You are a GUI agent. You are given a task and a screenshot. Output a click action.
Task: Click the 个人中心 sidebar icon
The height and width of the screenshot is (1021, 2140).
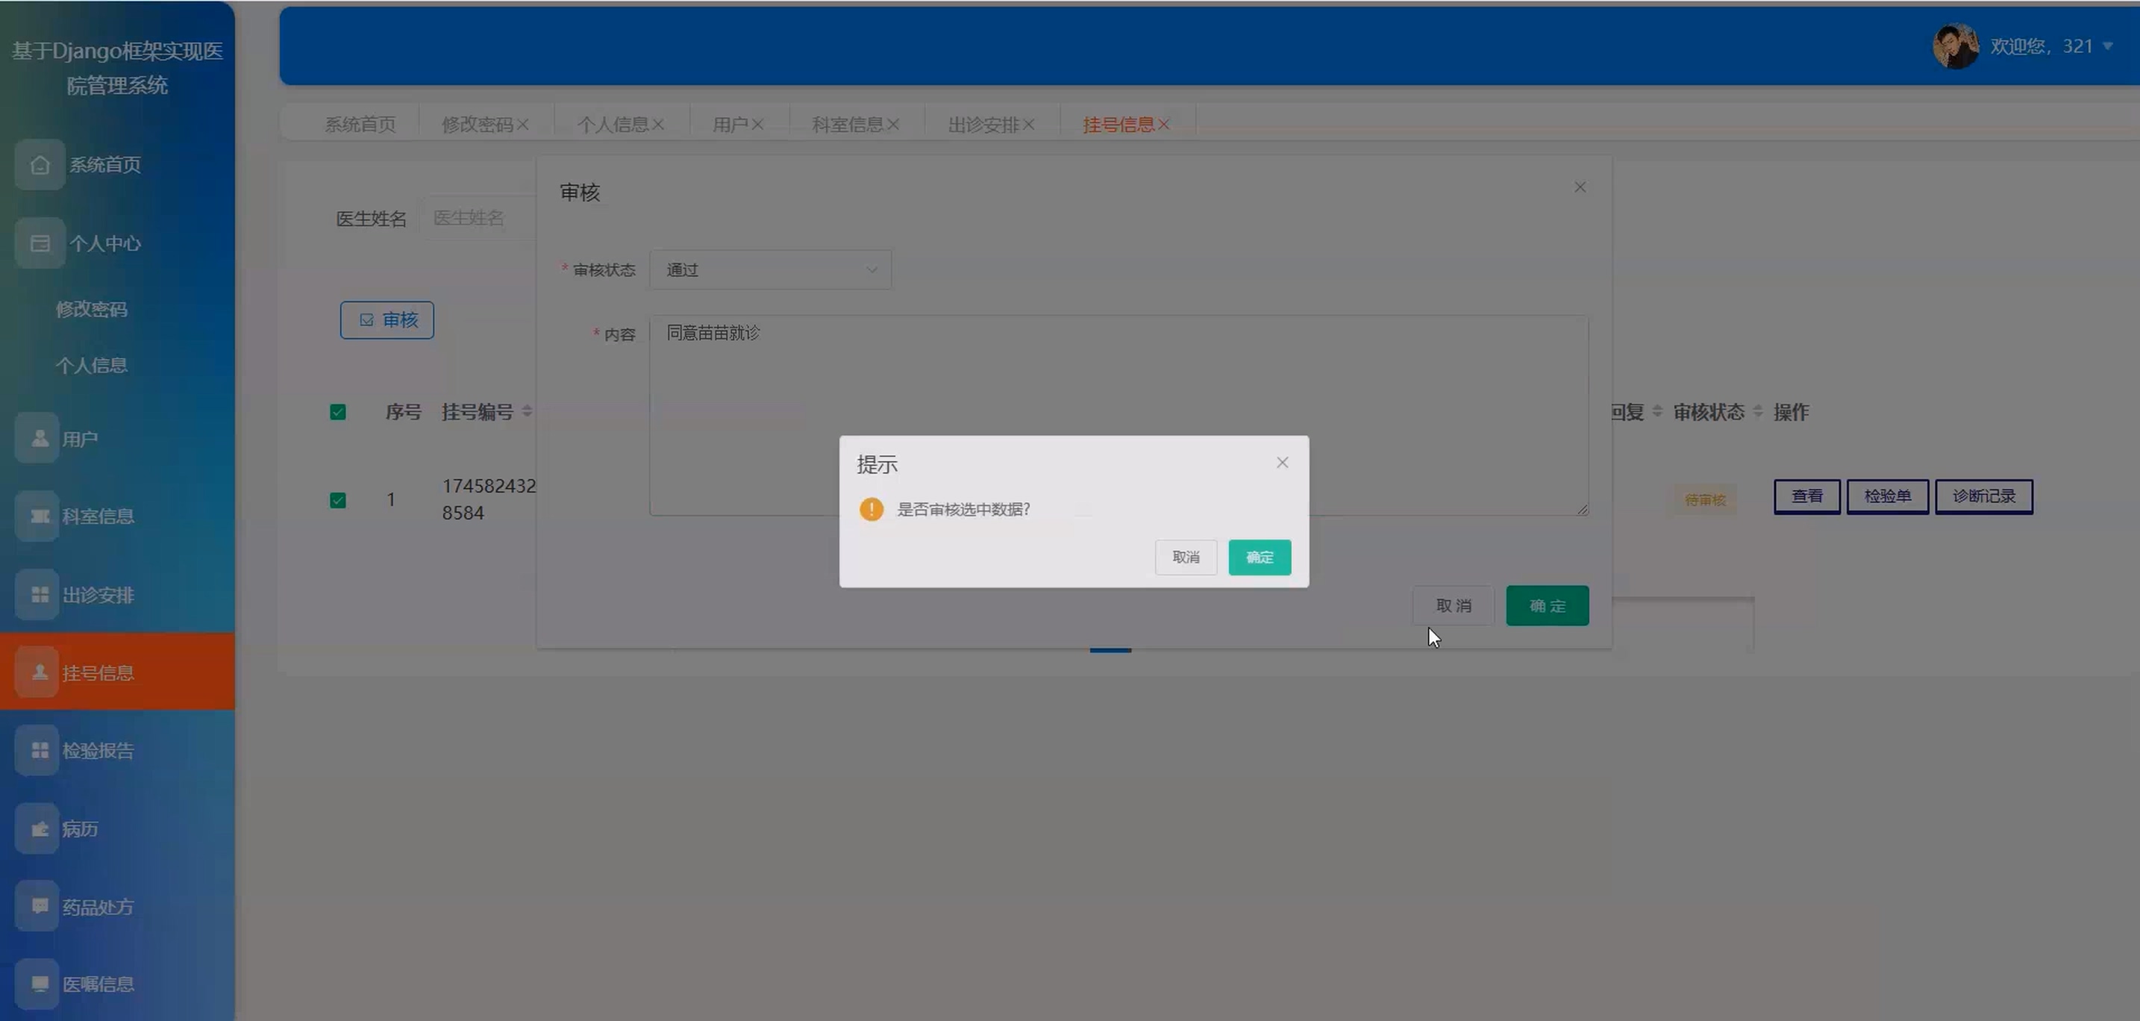(39, 243)
